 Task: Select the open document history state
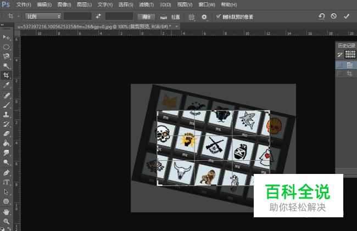pyautogui.click(x=347, y=65)
